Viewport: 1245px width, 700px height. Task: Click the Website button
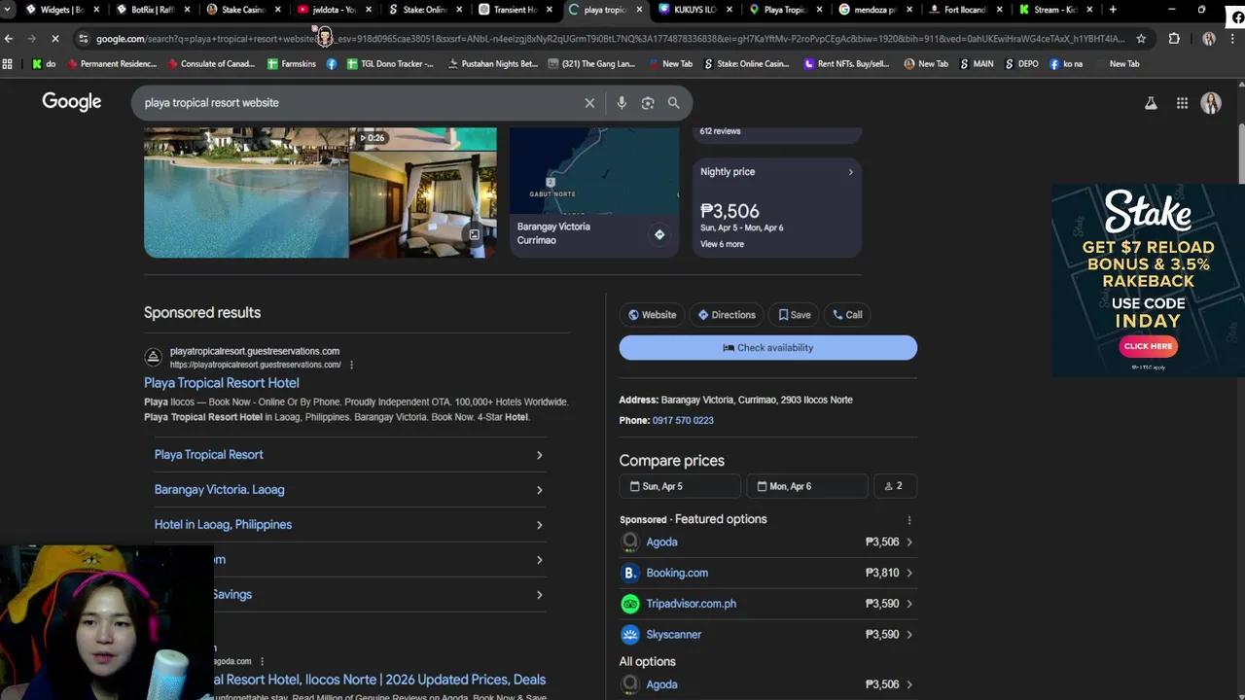[x=653, y=315]
